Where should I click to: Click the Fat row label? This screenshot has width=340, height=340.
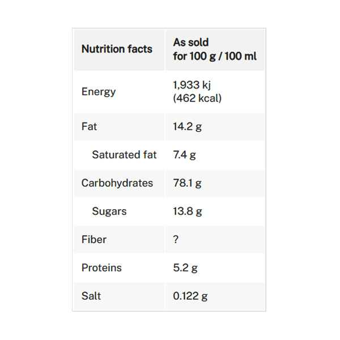click(89, 126)
